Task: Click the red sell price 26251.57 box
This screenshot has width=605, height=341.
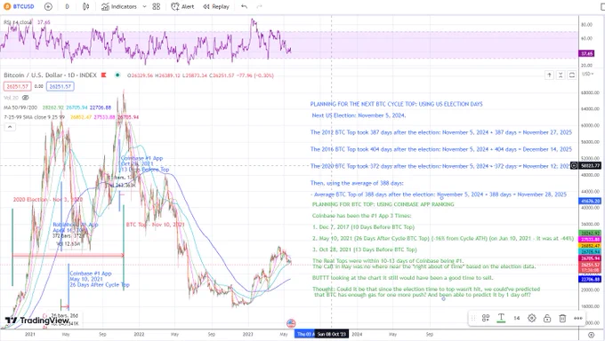Action: [18, 86]
